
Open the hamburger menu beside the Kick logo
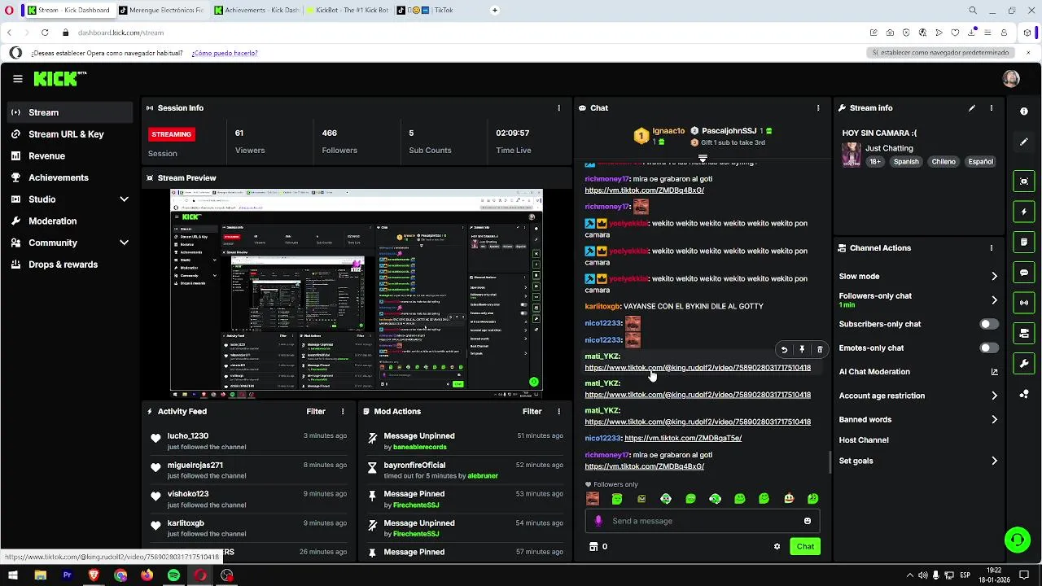(x=18, y=79)
